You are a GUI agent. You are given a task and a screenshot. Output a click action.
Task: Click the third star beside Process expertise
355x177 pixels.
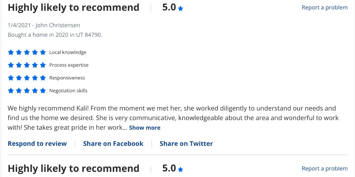[x=27, y=65]
